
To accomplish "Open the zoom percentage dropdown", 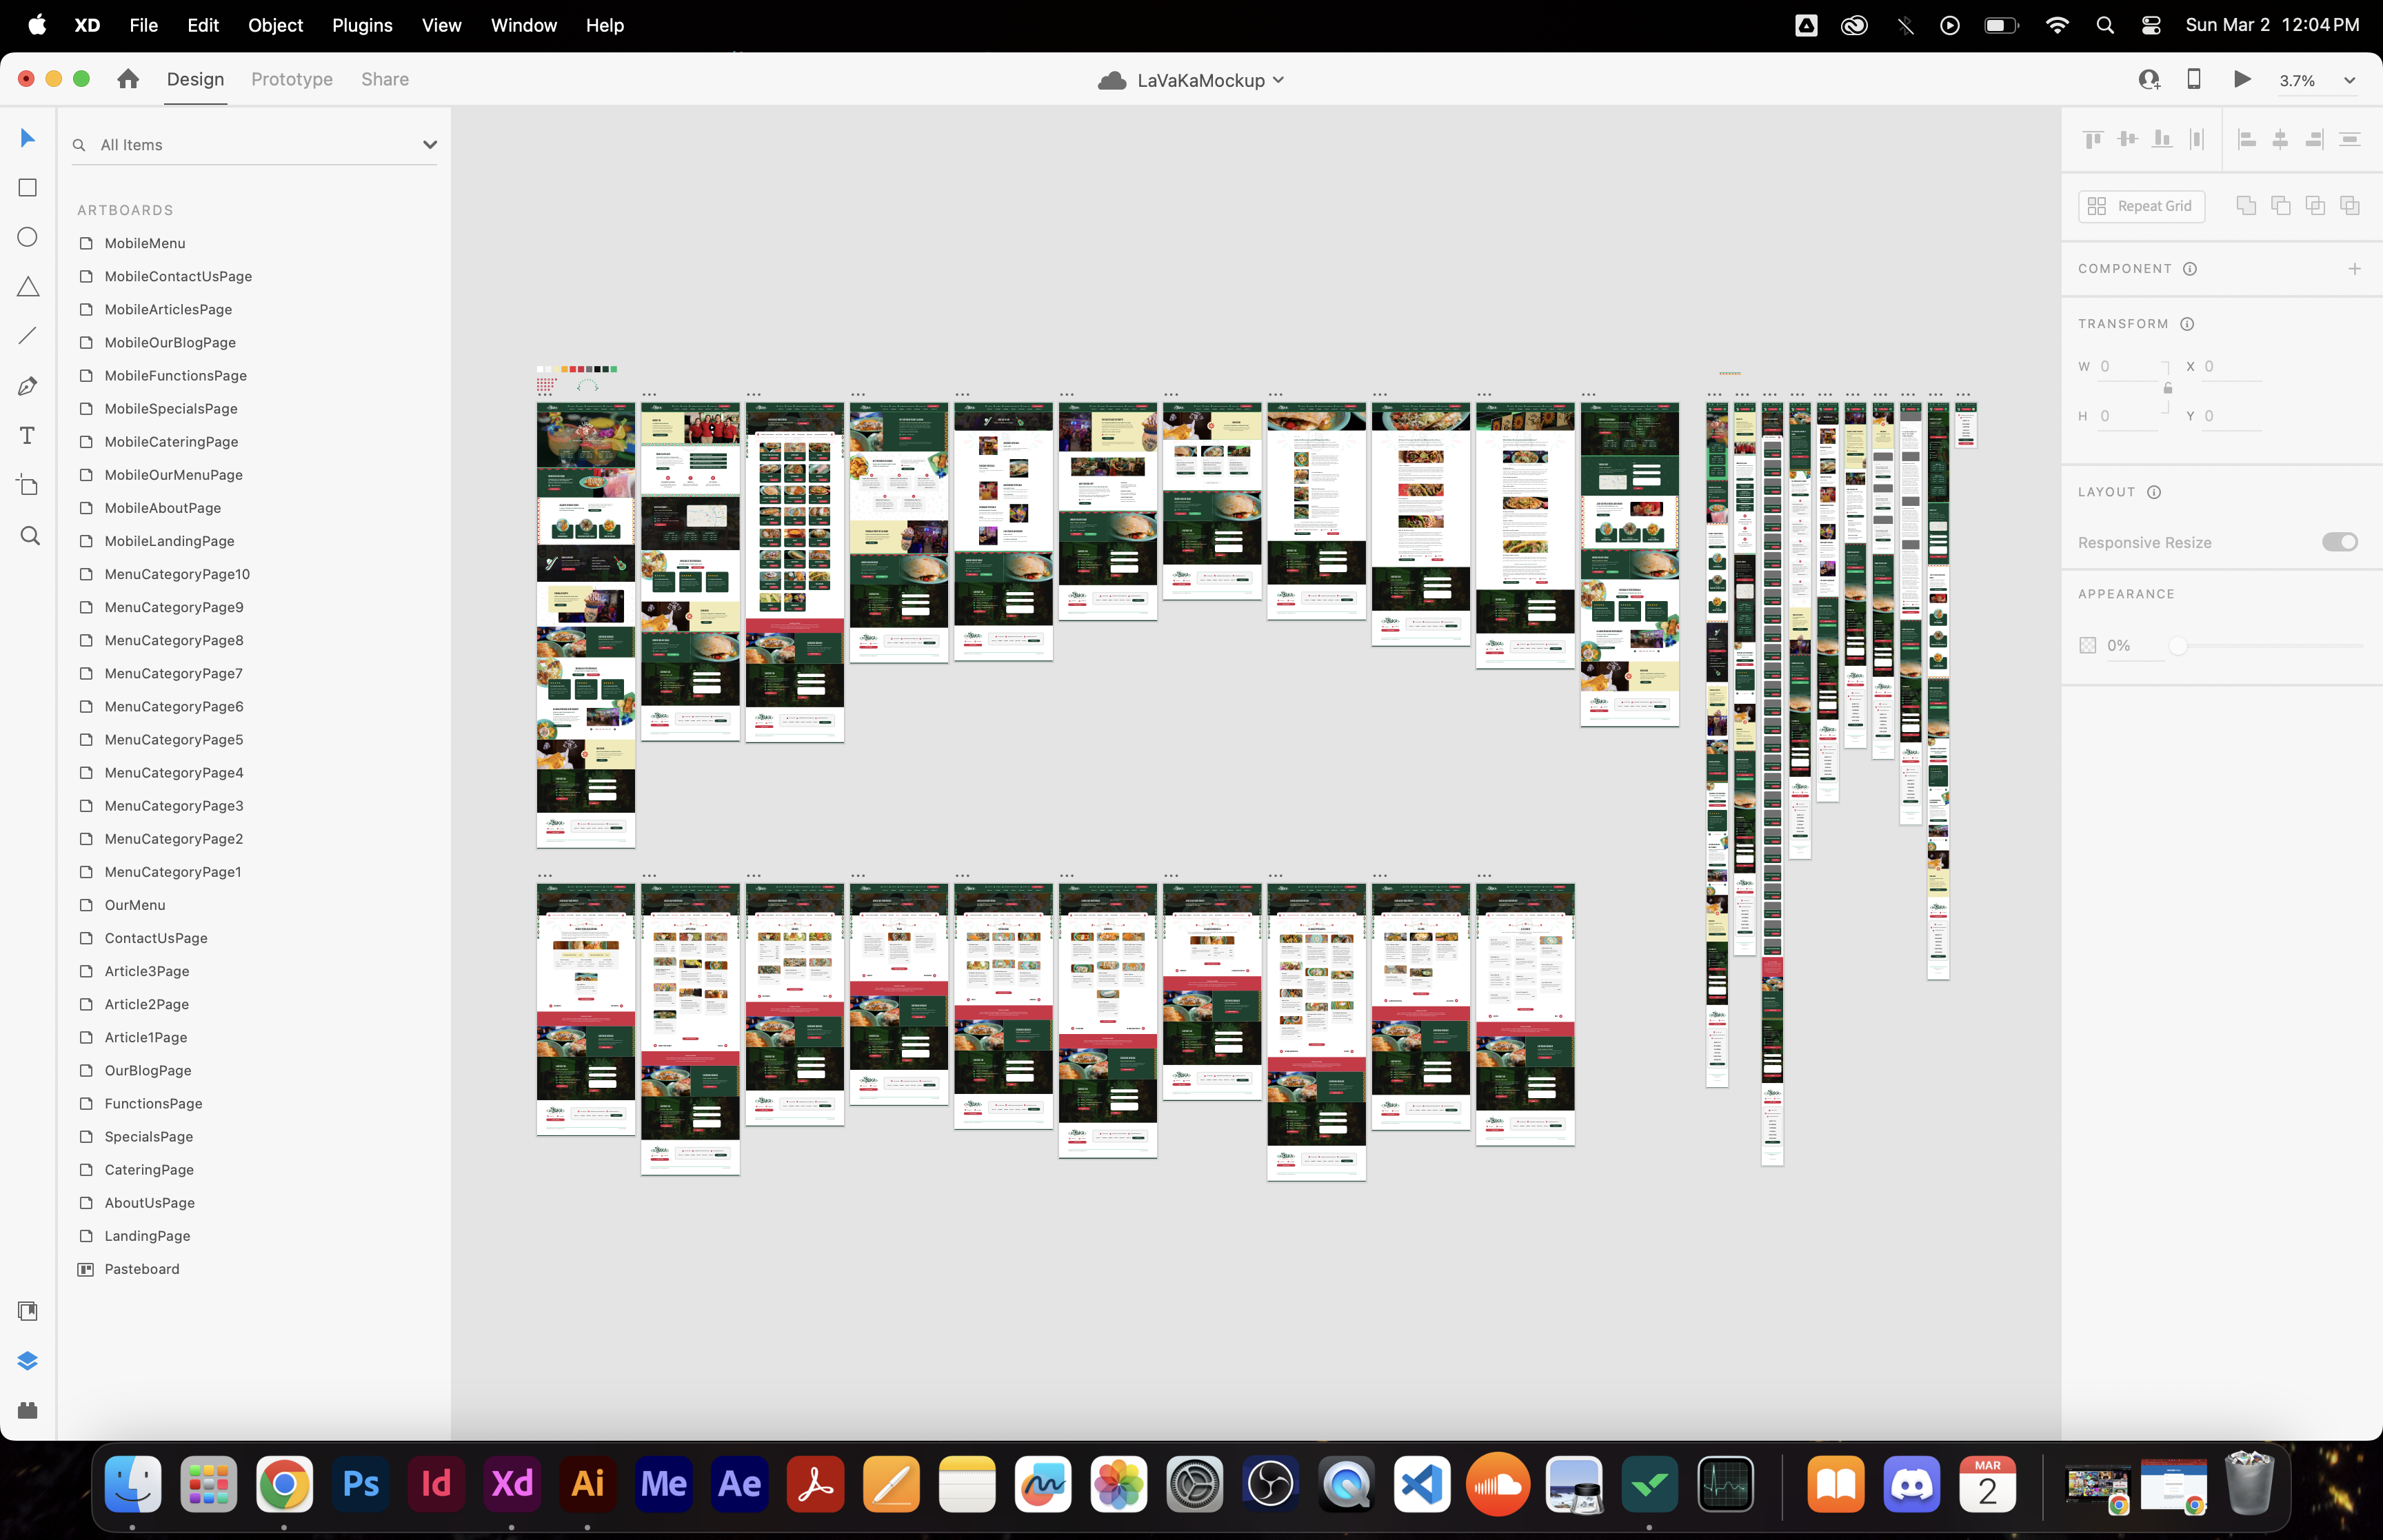I will pos(2349,81).
